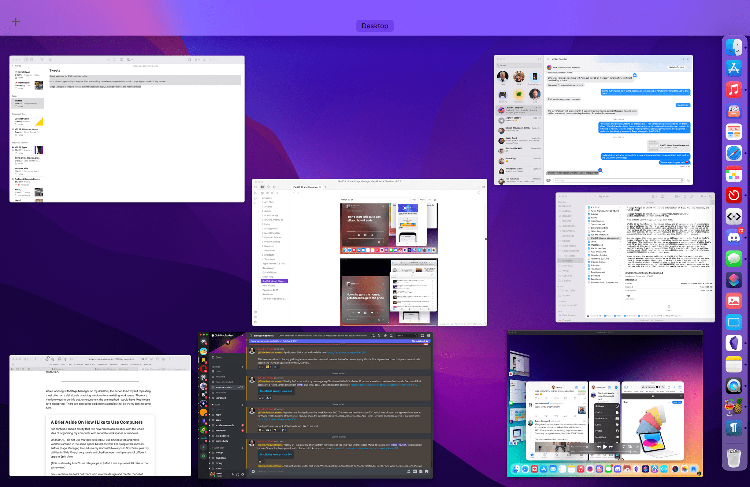
Task: Open Finder from the Dock
Action: [x=734, y=47]
